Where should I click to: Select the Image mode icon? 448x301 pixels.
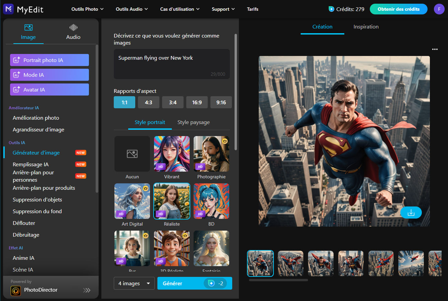(28, 27)
